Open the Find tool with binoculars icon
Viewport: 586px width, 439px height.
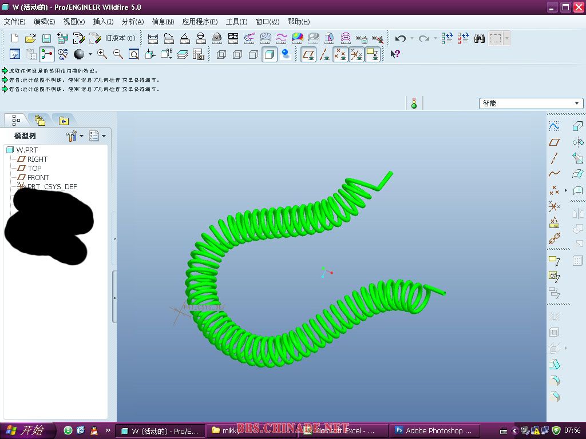click(479, 38)
